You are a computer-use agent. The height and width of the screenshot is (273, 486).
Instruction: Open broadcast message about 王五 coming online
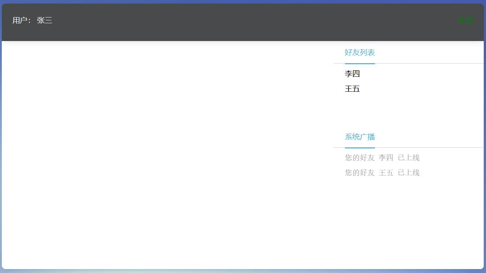pos(382,172)
